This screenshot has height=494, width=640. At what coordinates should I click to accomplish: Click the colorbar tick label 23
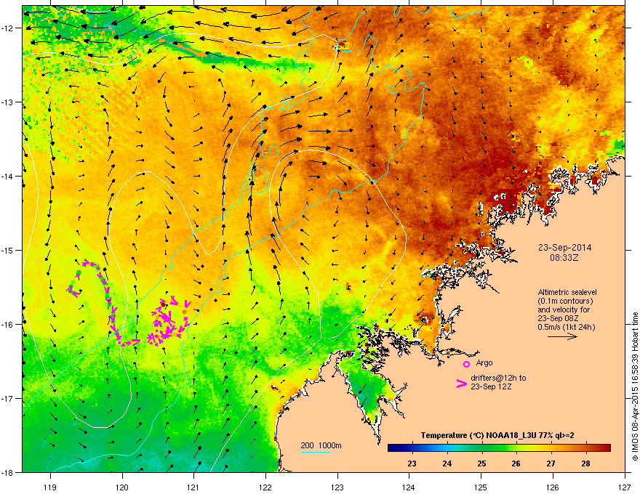pos(412,463)
